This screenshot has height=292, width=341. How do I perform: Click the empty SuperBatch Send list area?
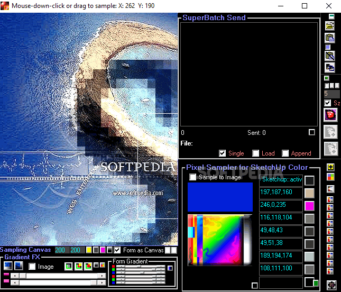(249, 74)
